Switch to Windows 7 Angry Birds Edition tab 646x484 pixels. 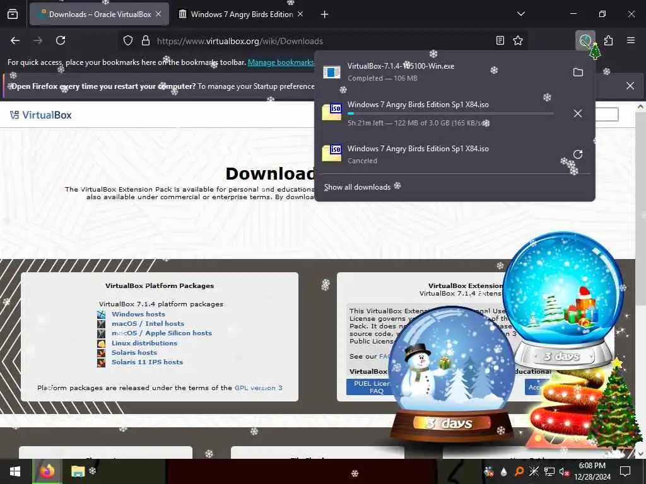click(242, 14)
